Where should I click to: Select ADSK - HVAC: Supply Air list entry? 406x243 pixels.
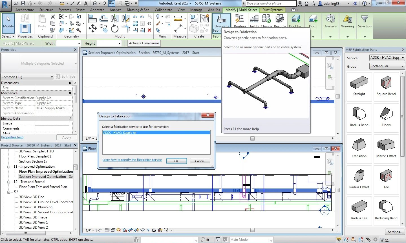tap(156, 133)
